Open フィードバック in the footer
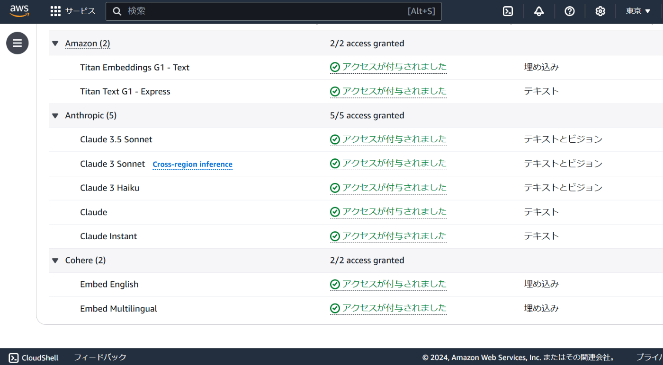 click(100, 357)
